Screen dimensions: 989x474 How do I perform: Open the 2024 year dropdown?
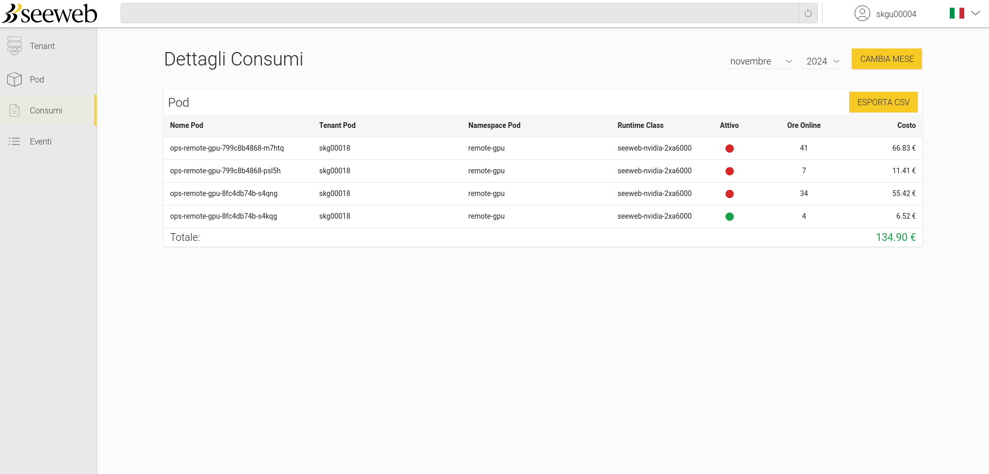click(x=823, y=61)
